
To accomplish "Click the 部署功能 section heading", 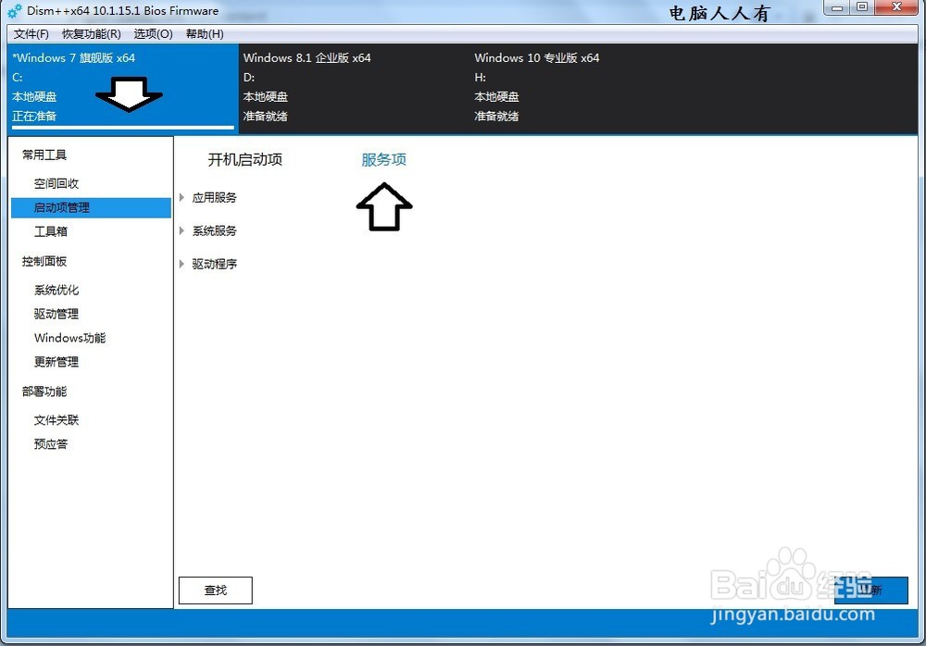I will click(44, 391).
